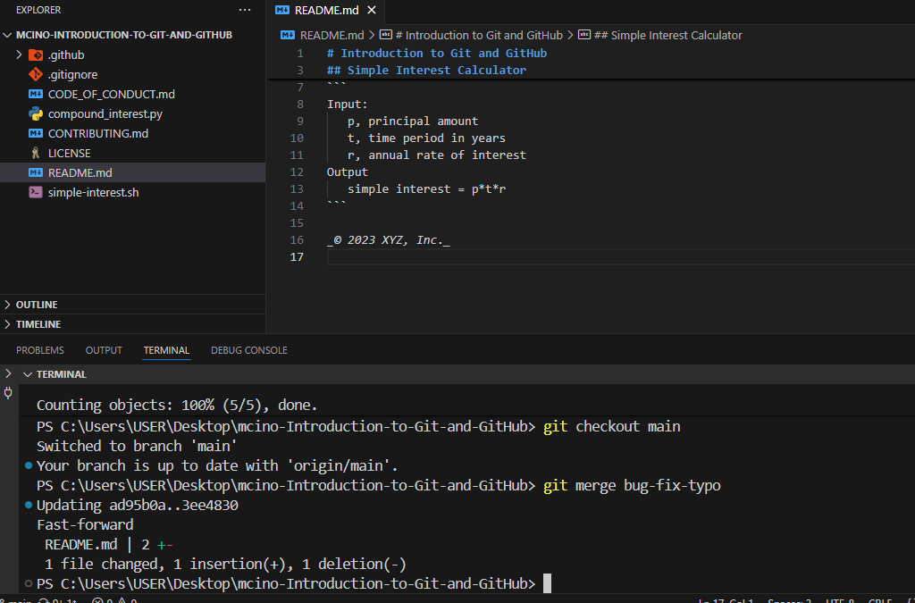Expand the TIMELINE section
Image resolution: width=915 pixels, height=603 pixels.
[x=38, y=324]
